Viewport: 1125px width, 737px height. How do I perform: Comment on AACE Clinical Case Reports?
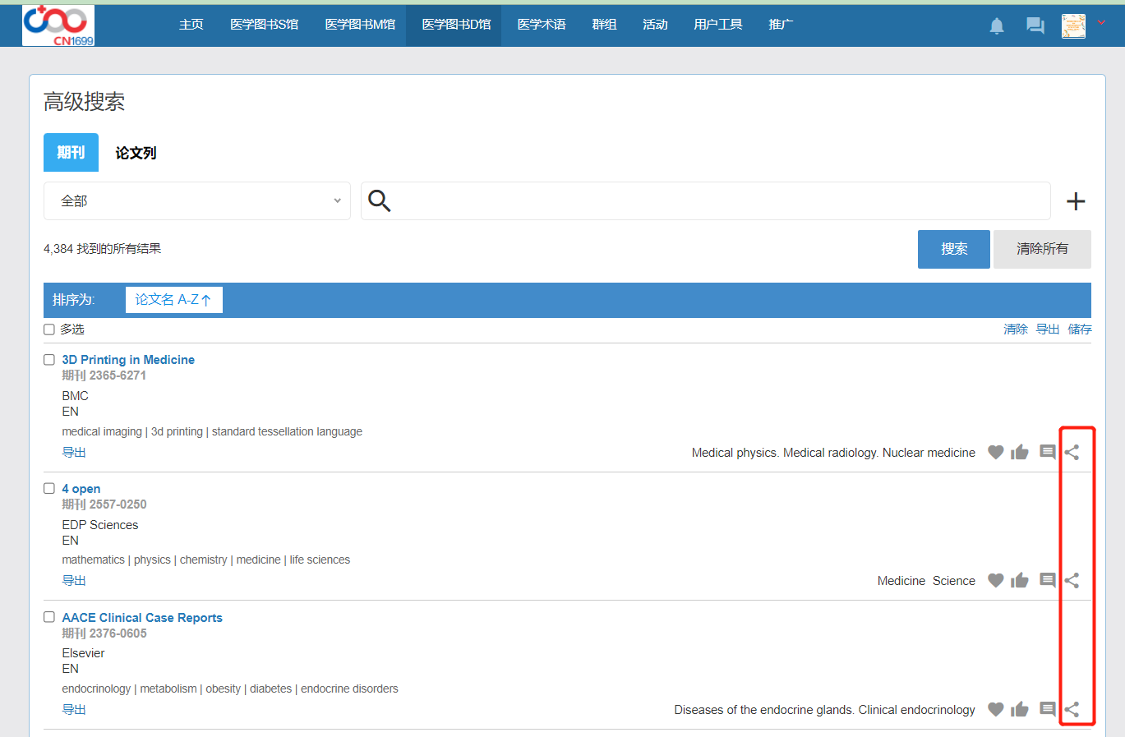click(x=1048, y=709)
